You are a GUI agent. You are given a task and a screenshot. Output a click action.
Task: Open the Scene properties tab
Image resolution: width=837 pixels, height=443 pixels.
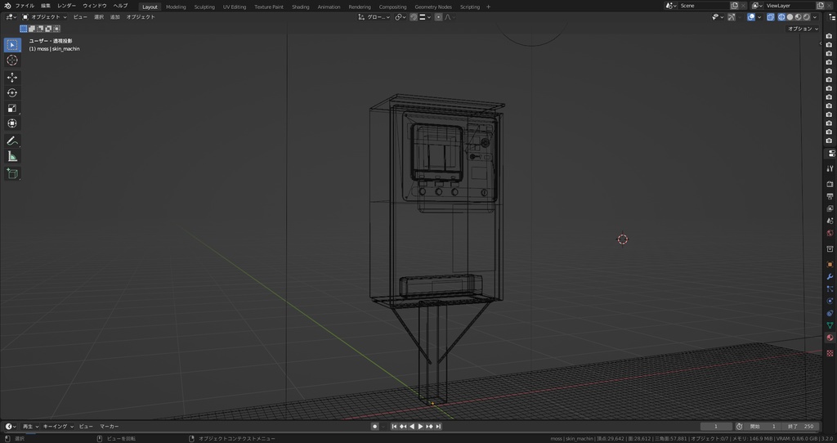tap(830, 221)
